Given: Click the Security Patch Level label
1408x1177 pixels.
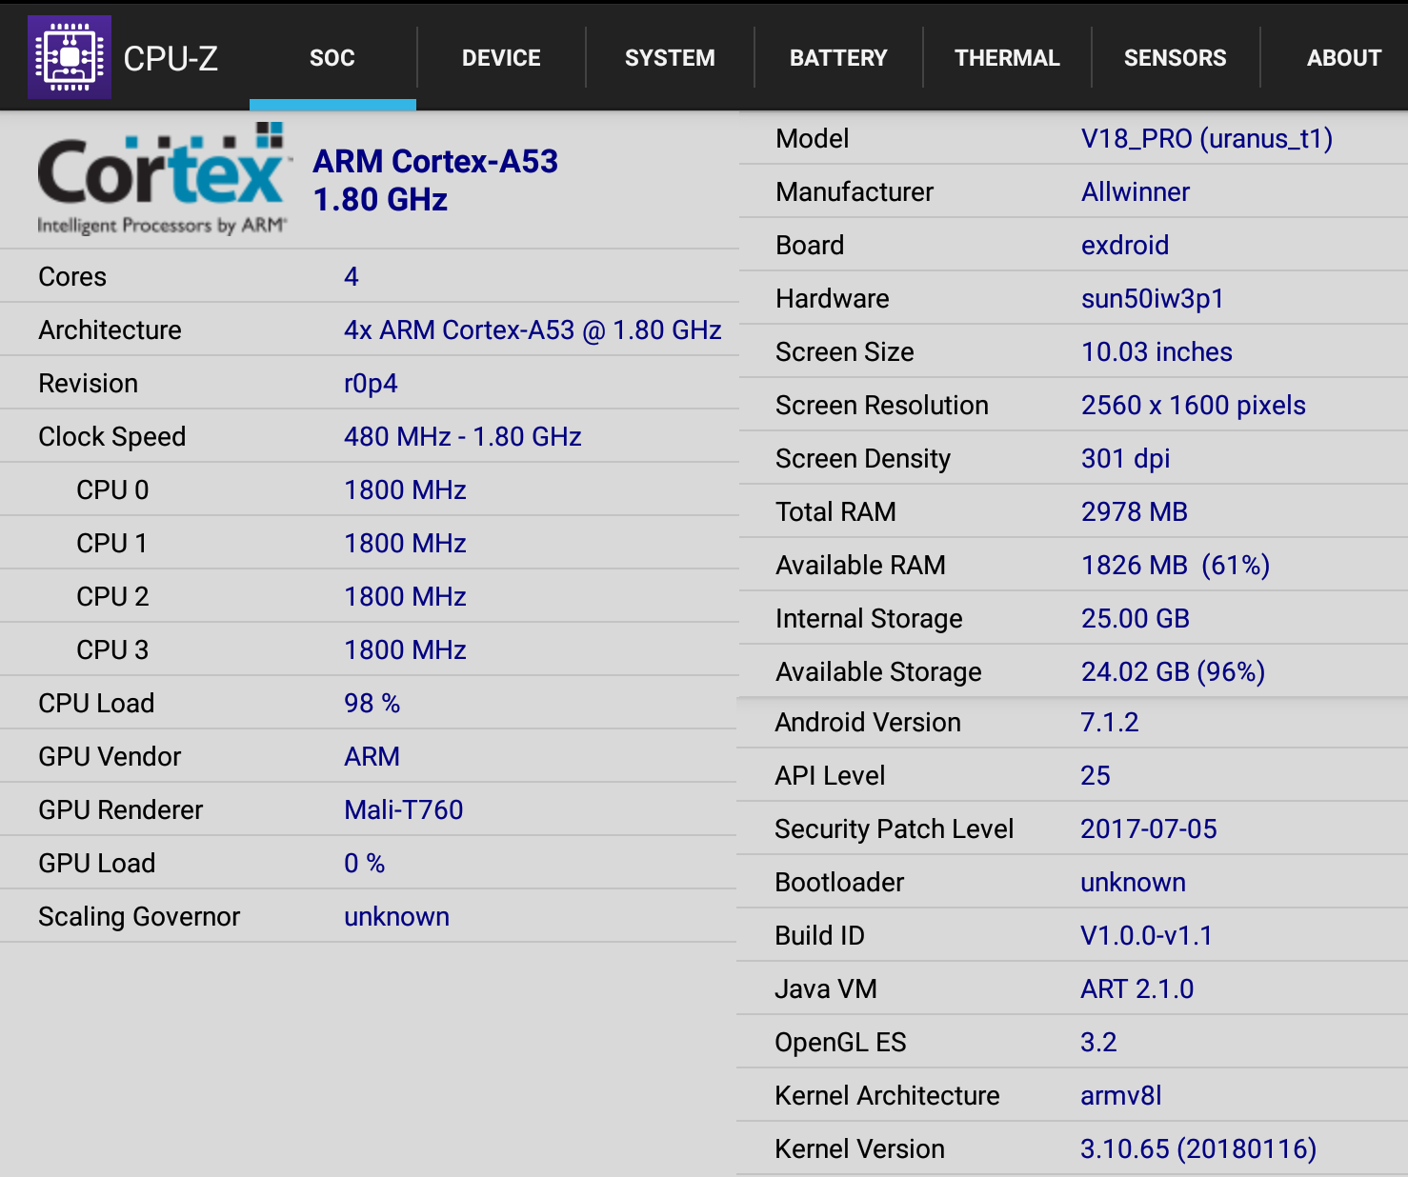Looking at the screenshot, I should point(895,829).
